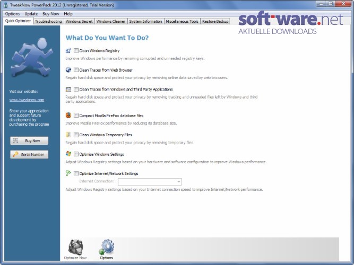
Task: Open the System Information tab
Action: tap(145, 21)
